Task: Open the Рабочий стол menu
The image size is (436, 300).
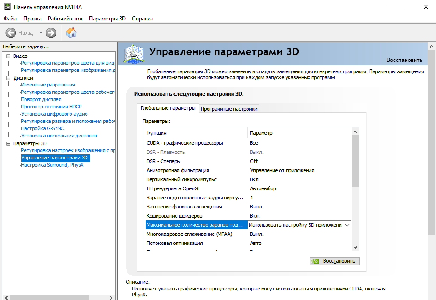Action: (x=65, y=19)
